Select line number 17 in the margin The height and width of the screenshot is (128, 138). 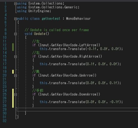pos(5,64)
